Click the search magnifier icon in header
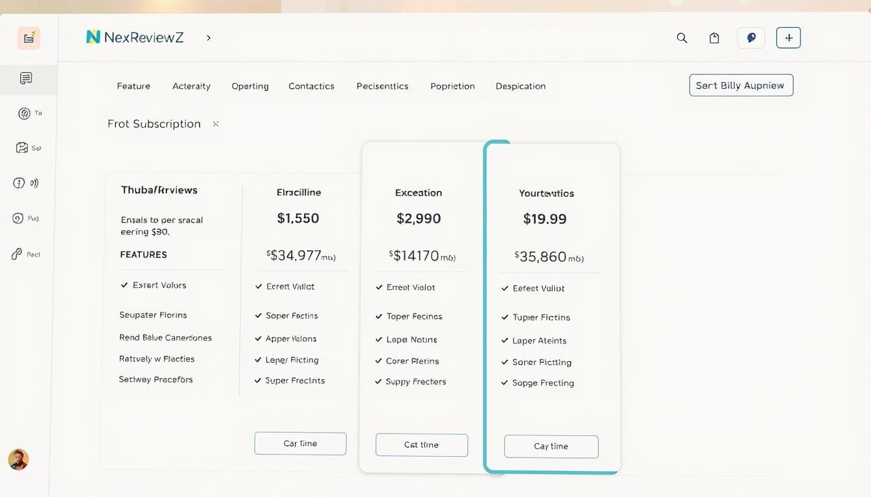Viewport: 871px width, 497px height. (682, 38)
